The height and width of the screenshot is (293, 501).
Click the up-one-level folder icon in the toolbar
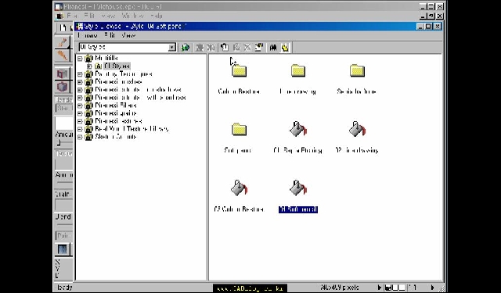(225, 48)
